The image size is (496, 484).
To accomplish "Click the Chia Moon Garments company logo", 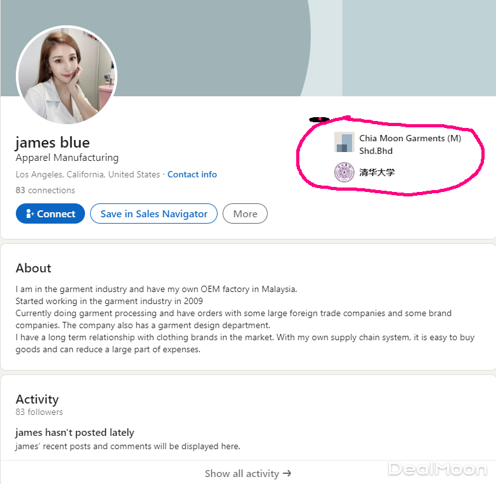I will coord(344,143).
